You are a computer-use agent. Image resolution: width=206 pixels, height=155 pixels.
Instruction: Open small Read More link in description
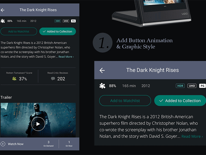coord(66,57)
